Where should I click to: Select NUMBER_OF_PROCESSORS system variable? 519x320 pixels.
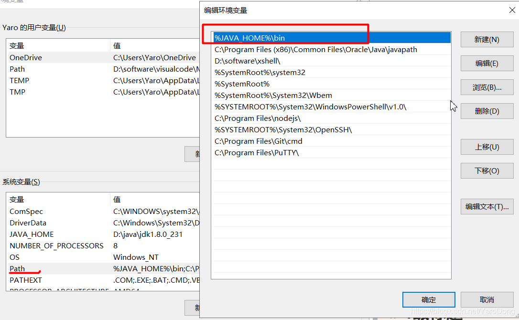104,245
